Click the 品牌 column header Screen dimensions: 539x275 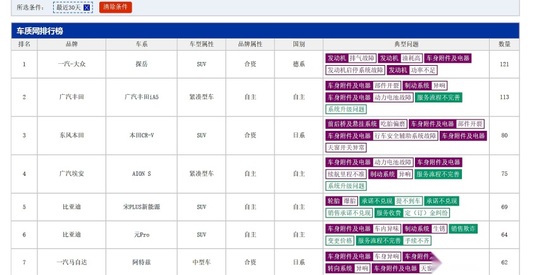click(71, 44)
